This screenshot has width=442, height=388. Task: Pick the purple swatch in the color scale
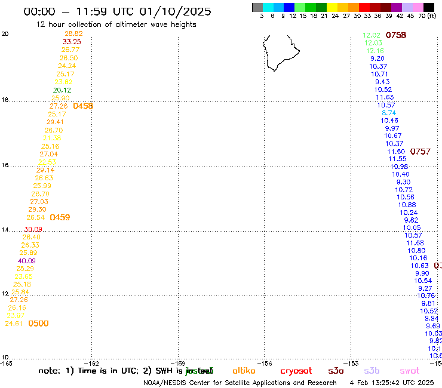click(x=397, y=7)
